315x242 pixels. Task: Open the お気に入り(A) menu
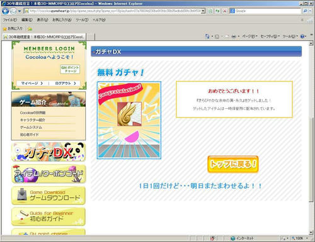tap(62, 19)
